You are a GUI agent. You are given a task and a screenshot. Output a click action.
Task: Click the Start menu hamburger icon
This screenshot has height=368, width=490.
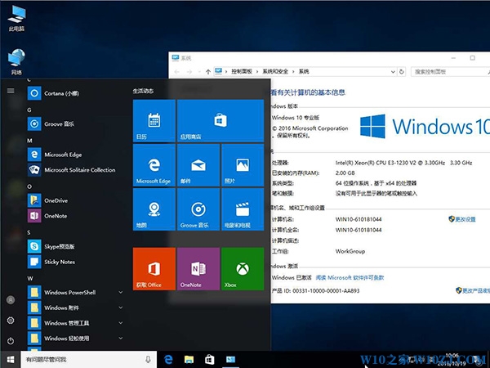[x=11, y=91]
